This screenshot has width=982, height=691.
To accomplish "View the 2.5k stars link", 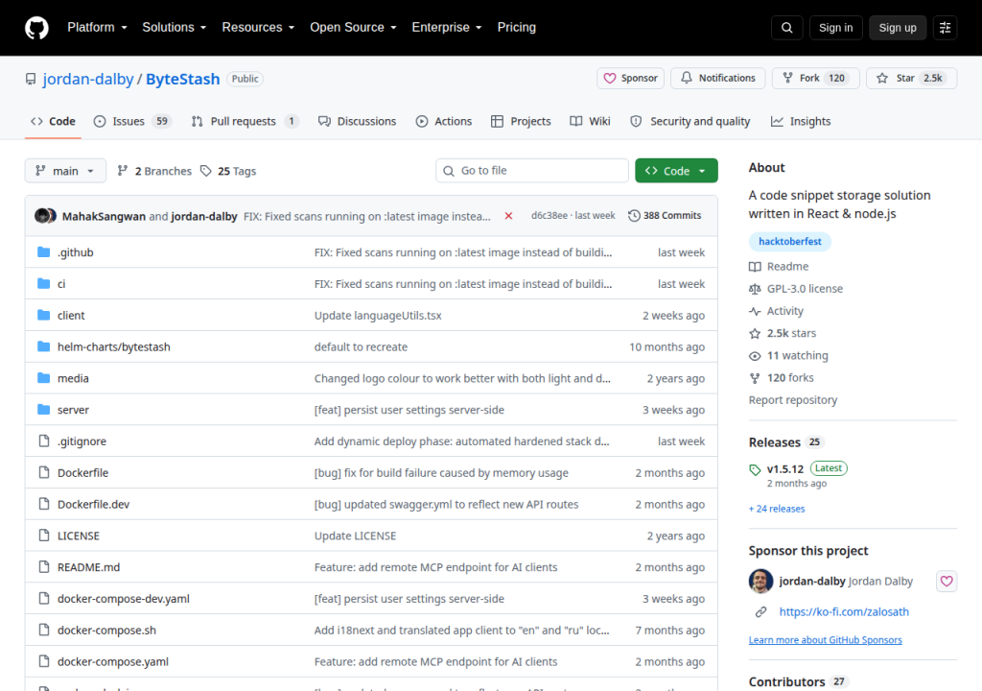I will pyautogui.click(x=783, y=333).
